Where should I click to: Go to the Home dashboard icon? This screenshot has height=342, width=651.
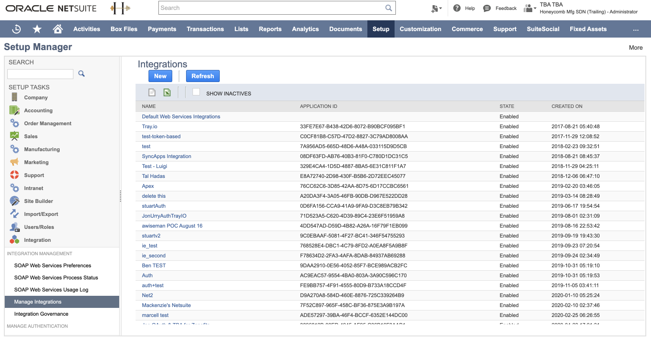[x=58, y=29]
